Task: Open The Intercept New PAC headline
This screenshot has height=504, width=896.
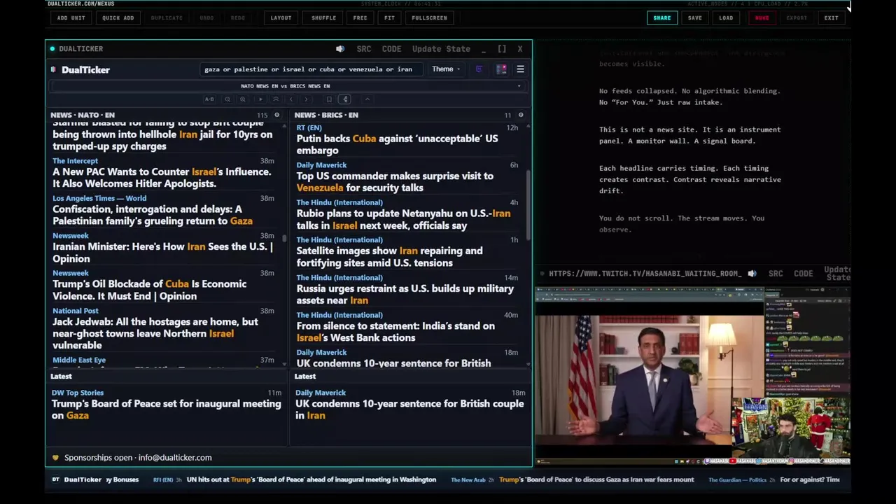Action: click(x=162, y=178)
